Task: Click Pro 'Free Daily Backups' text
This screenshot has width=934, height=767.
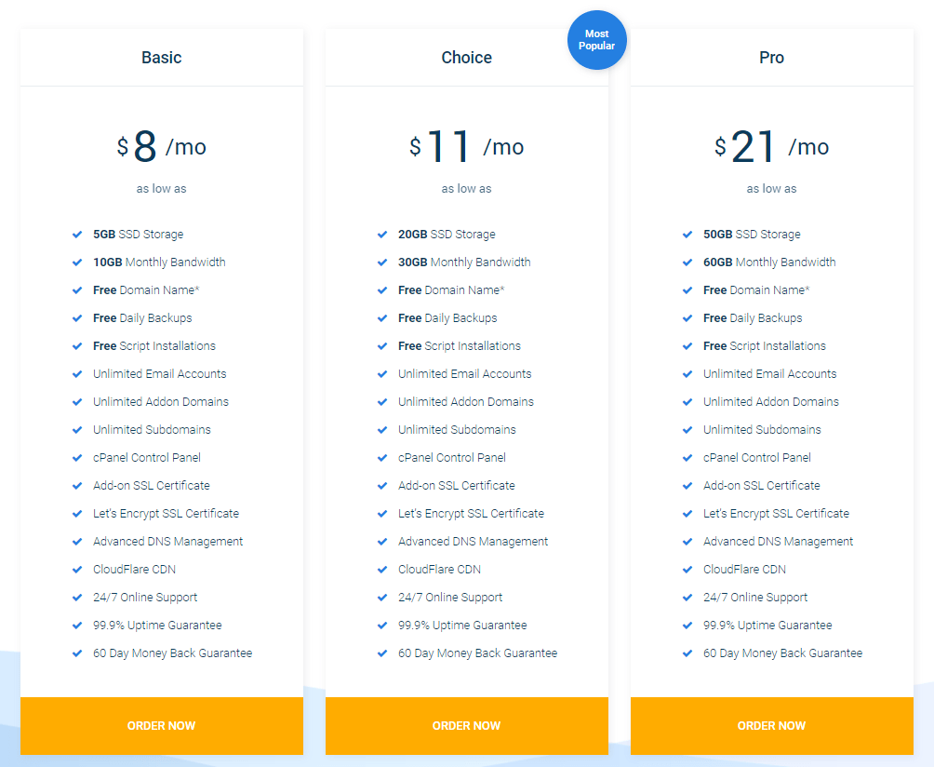Action: coord(753,318)
